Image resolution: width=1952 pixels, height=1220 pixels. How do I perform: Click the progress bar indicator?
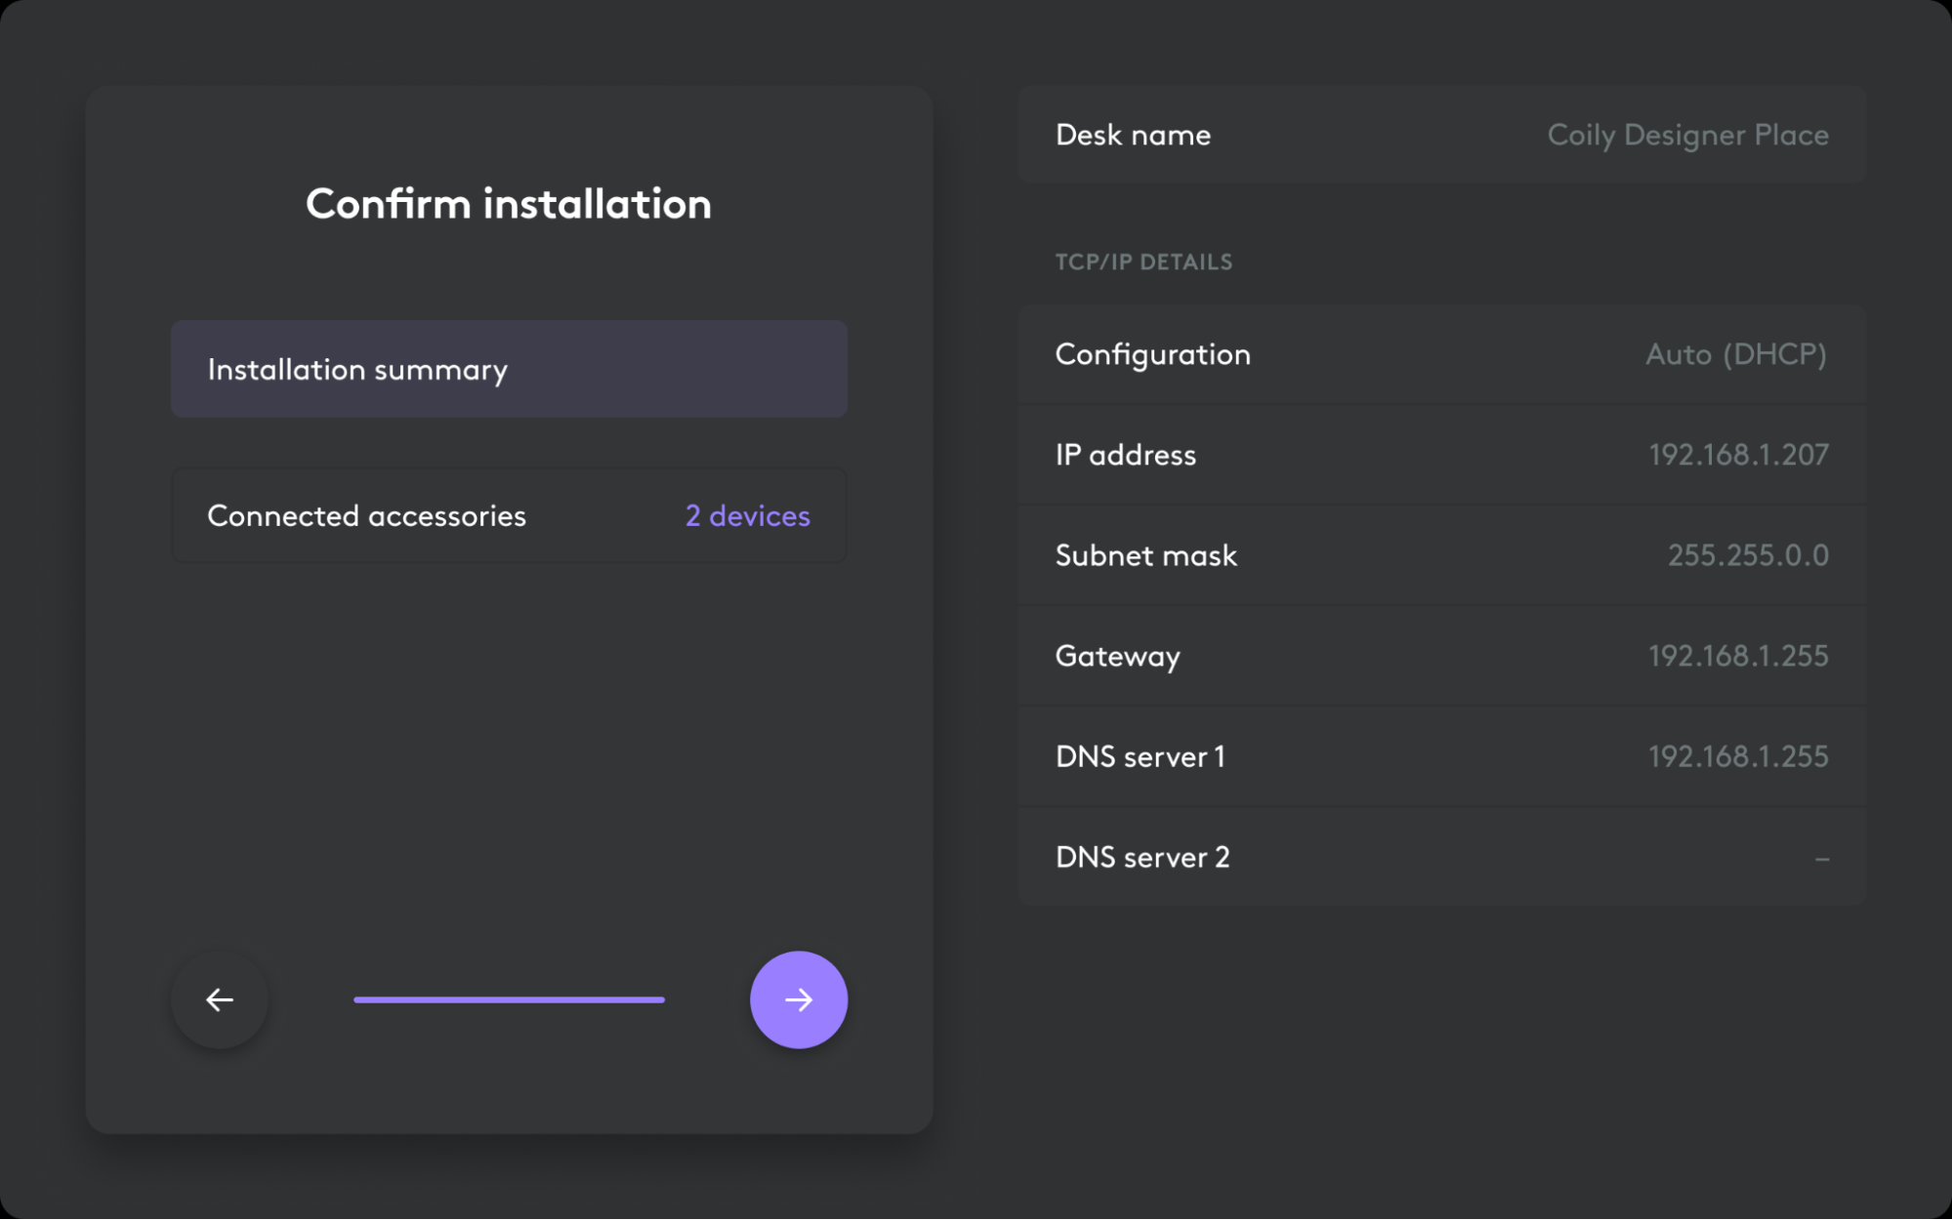[509, 999]
